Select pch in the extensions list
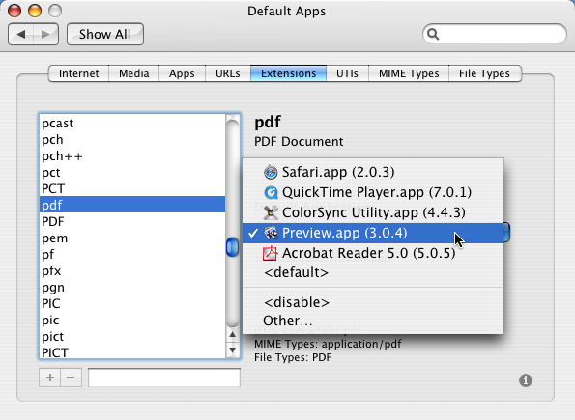575x420 pixels. (132, 140)
